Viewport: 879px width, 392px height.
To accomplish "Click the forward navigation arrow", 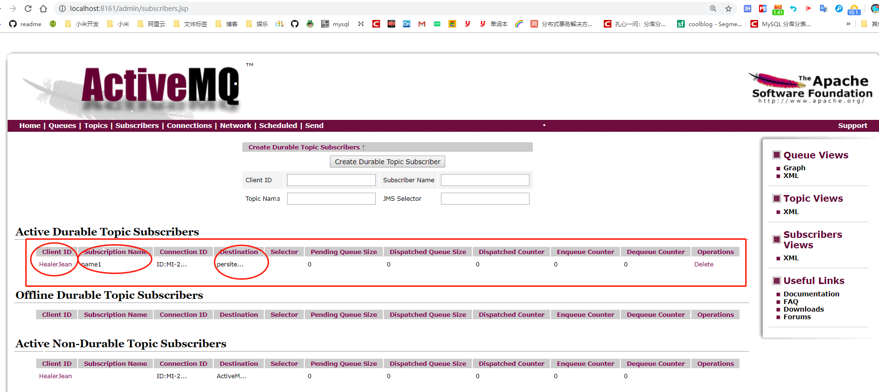I will click(13, 9).
